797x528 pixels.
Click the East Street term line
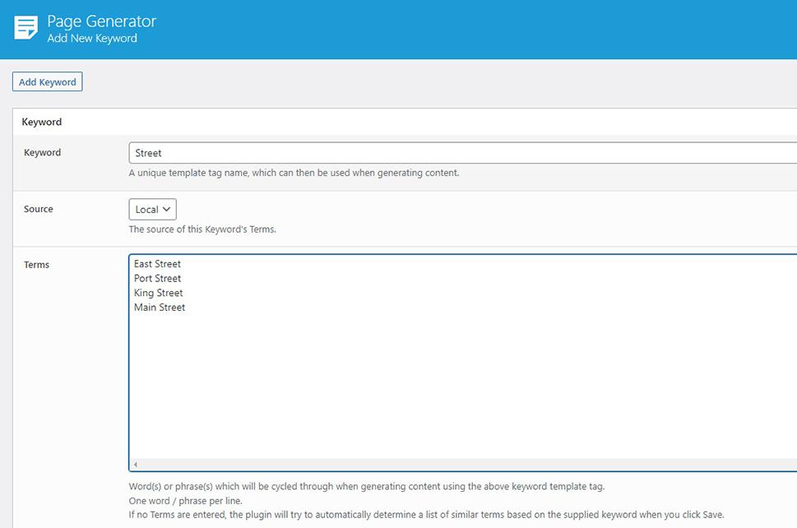tap(157, 264)
